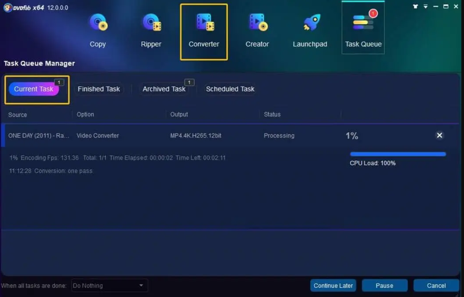
Task: Click the DVDFab logo icon
Action: pyautogui.click(x=8, y=8)
